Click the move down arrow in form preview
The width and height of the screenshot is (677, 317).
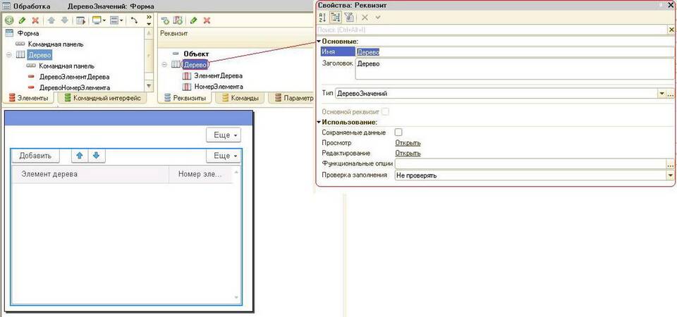click(x=97, y=156)
